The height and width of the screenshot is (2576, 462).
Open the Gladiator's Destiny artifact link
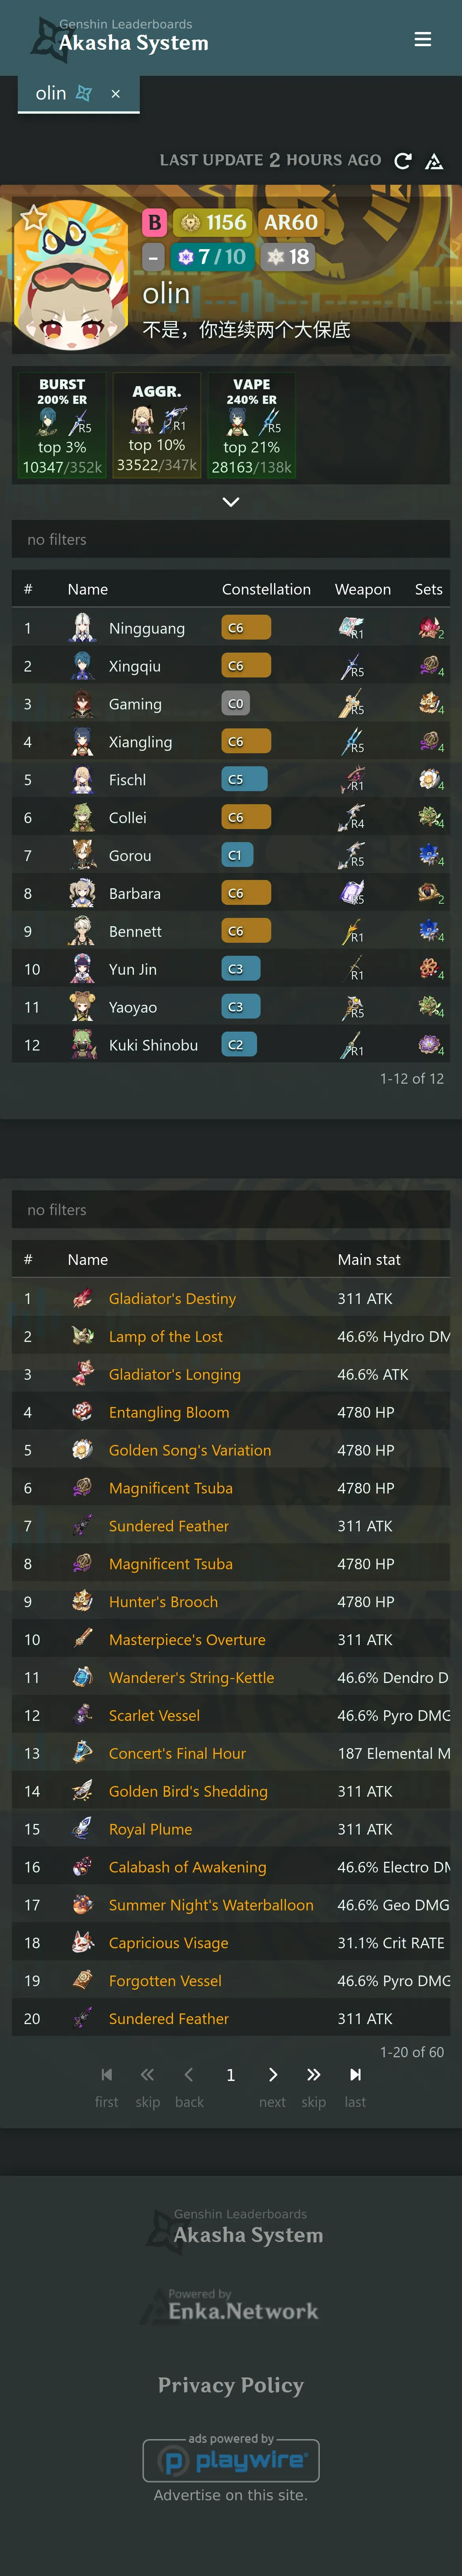pyautogui.click(x=172, y=1299)
